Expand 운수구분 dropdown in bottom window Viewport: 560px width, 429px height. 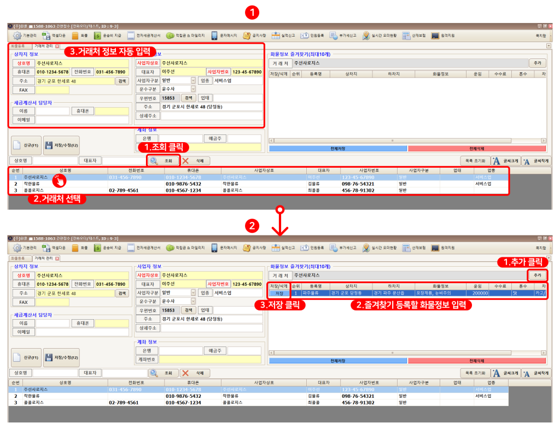click(193, 301)
